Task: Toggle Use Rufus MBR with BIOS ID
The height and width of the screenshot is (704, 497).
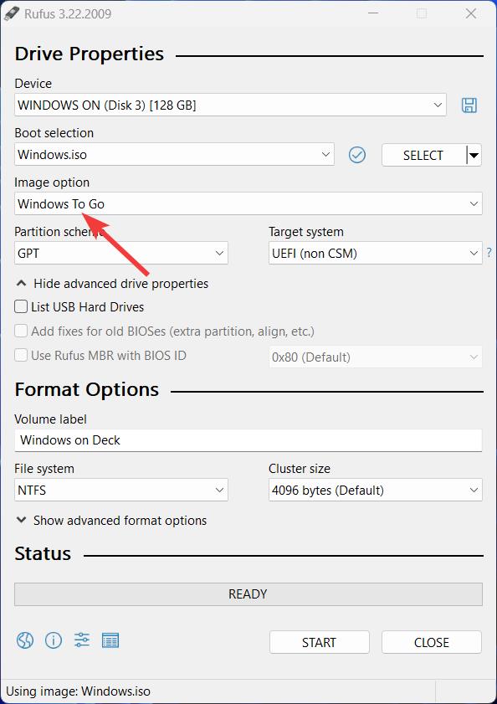Action: (21, 355)
